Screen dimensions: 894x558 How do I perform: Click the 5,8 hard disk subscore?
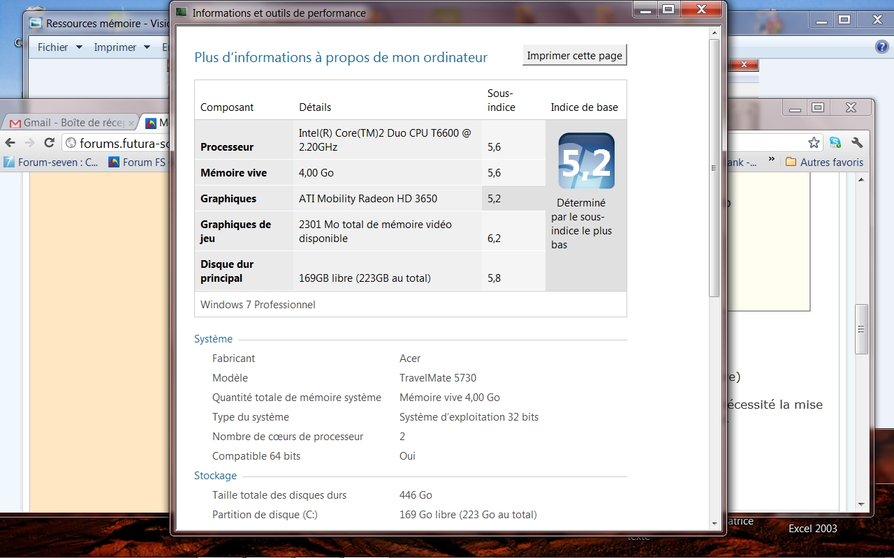pyautogui.click(x=494, y=278)
